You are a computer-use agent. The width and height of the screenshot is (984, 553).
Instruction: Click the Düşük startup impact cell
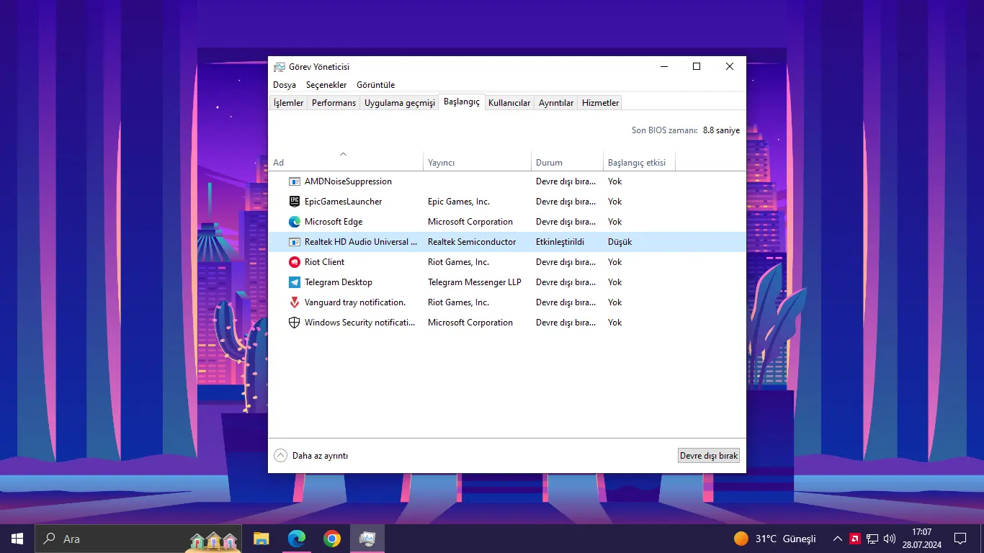620,242
